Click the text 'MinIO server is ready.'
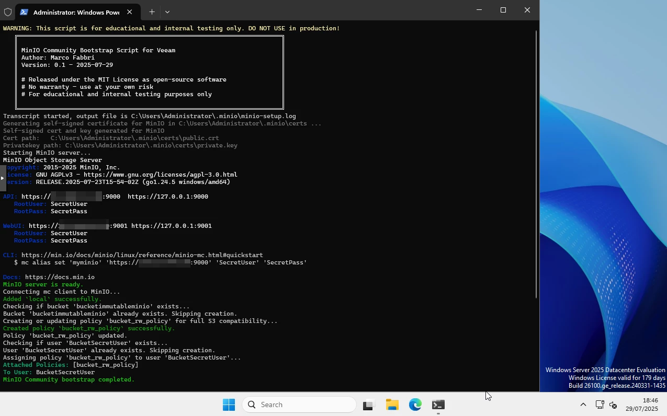This screenshot has height=416, width=667. [x=43, y=284]
